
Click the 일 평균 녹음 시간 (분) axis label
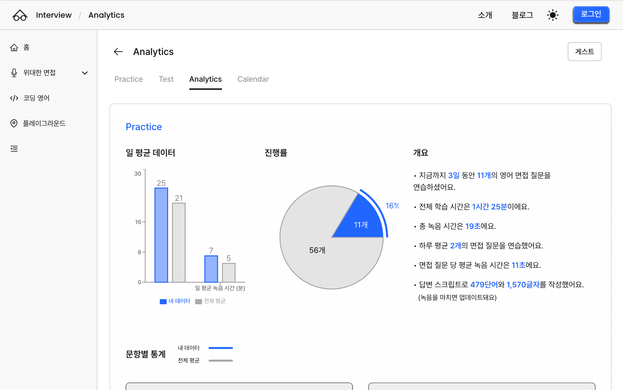[220, 288]
